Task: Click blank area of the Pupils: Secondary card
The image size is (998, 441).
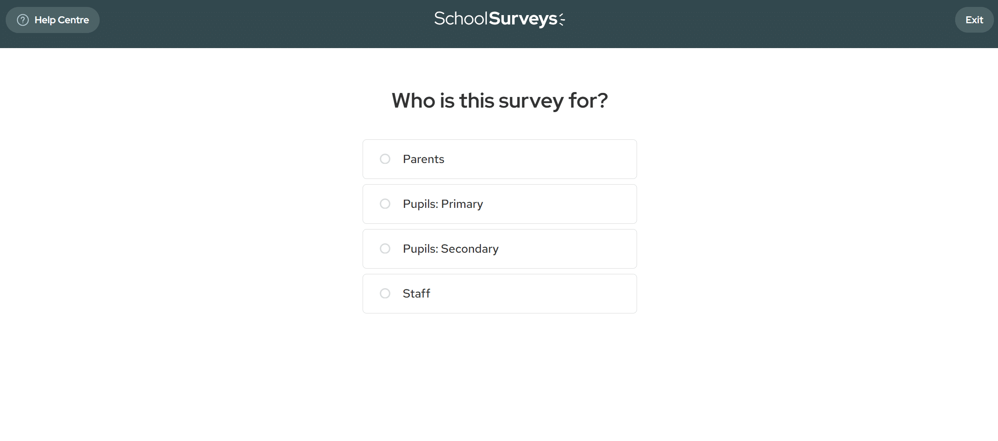Action: click(x=572, y=249)
